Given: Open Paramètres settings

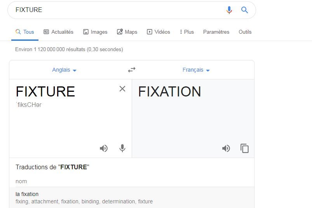Looking at the screenshot, I should pos(216,32).
